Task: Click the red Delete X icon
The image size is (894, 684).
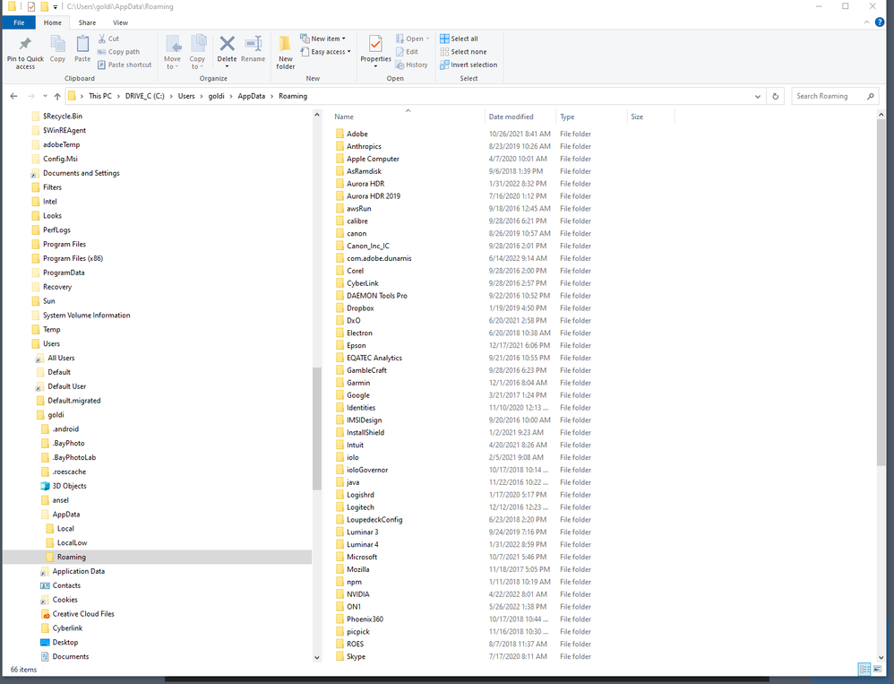Action: [x=227, y=44]
